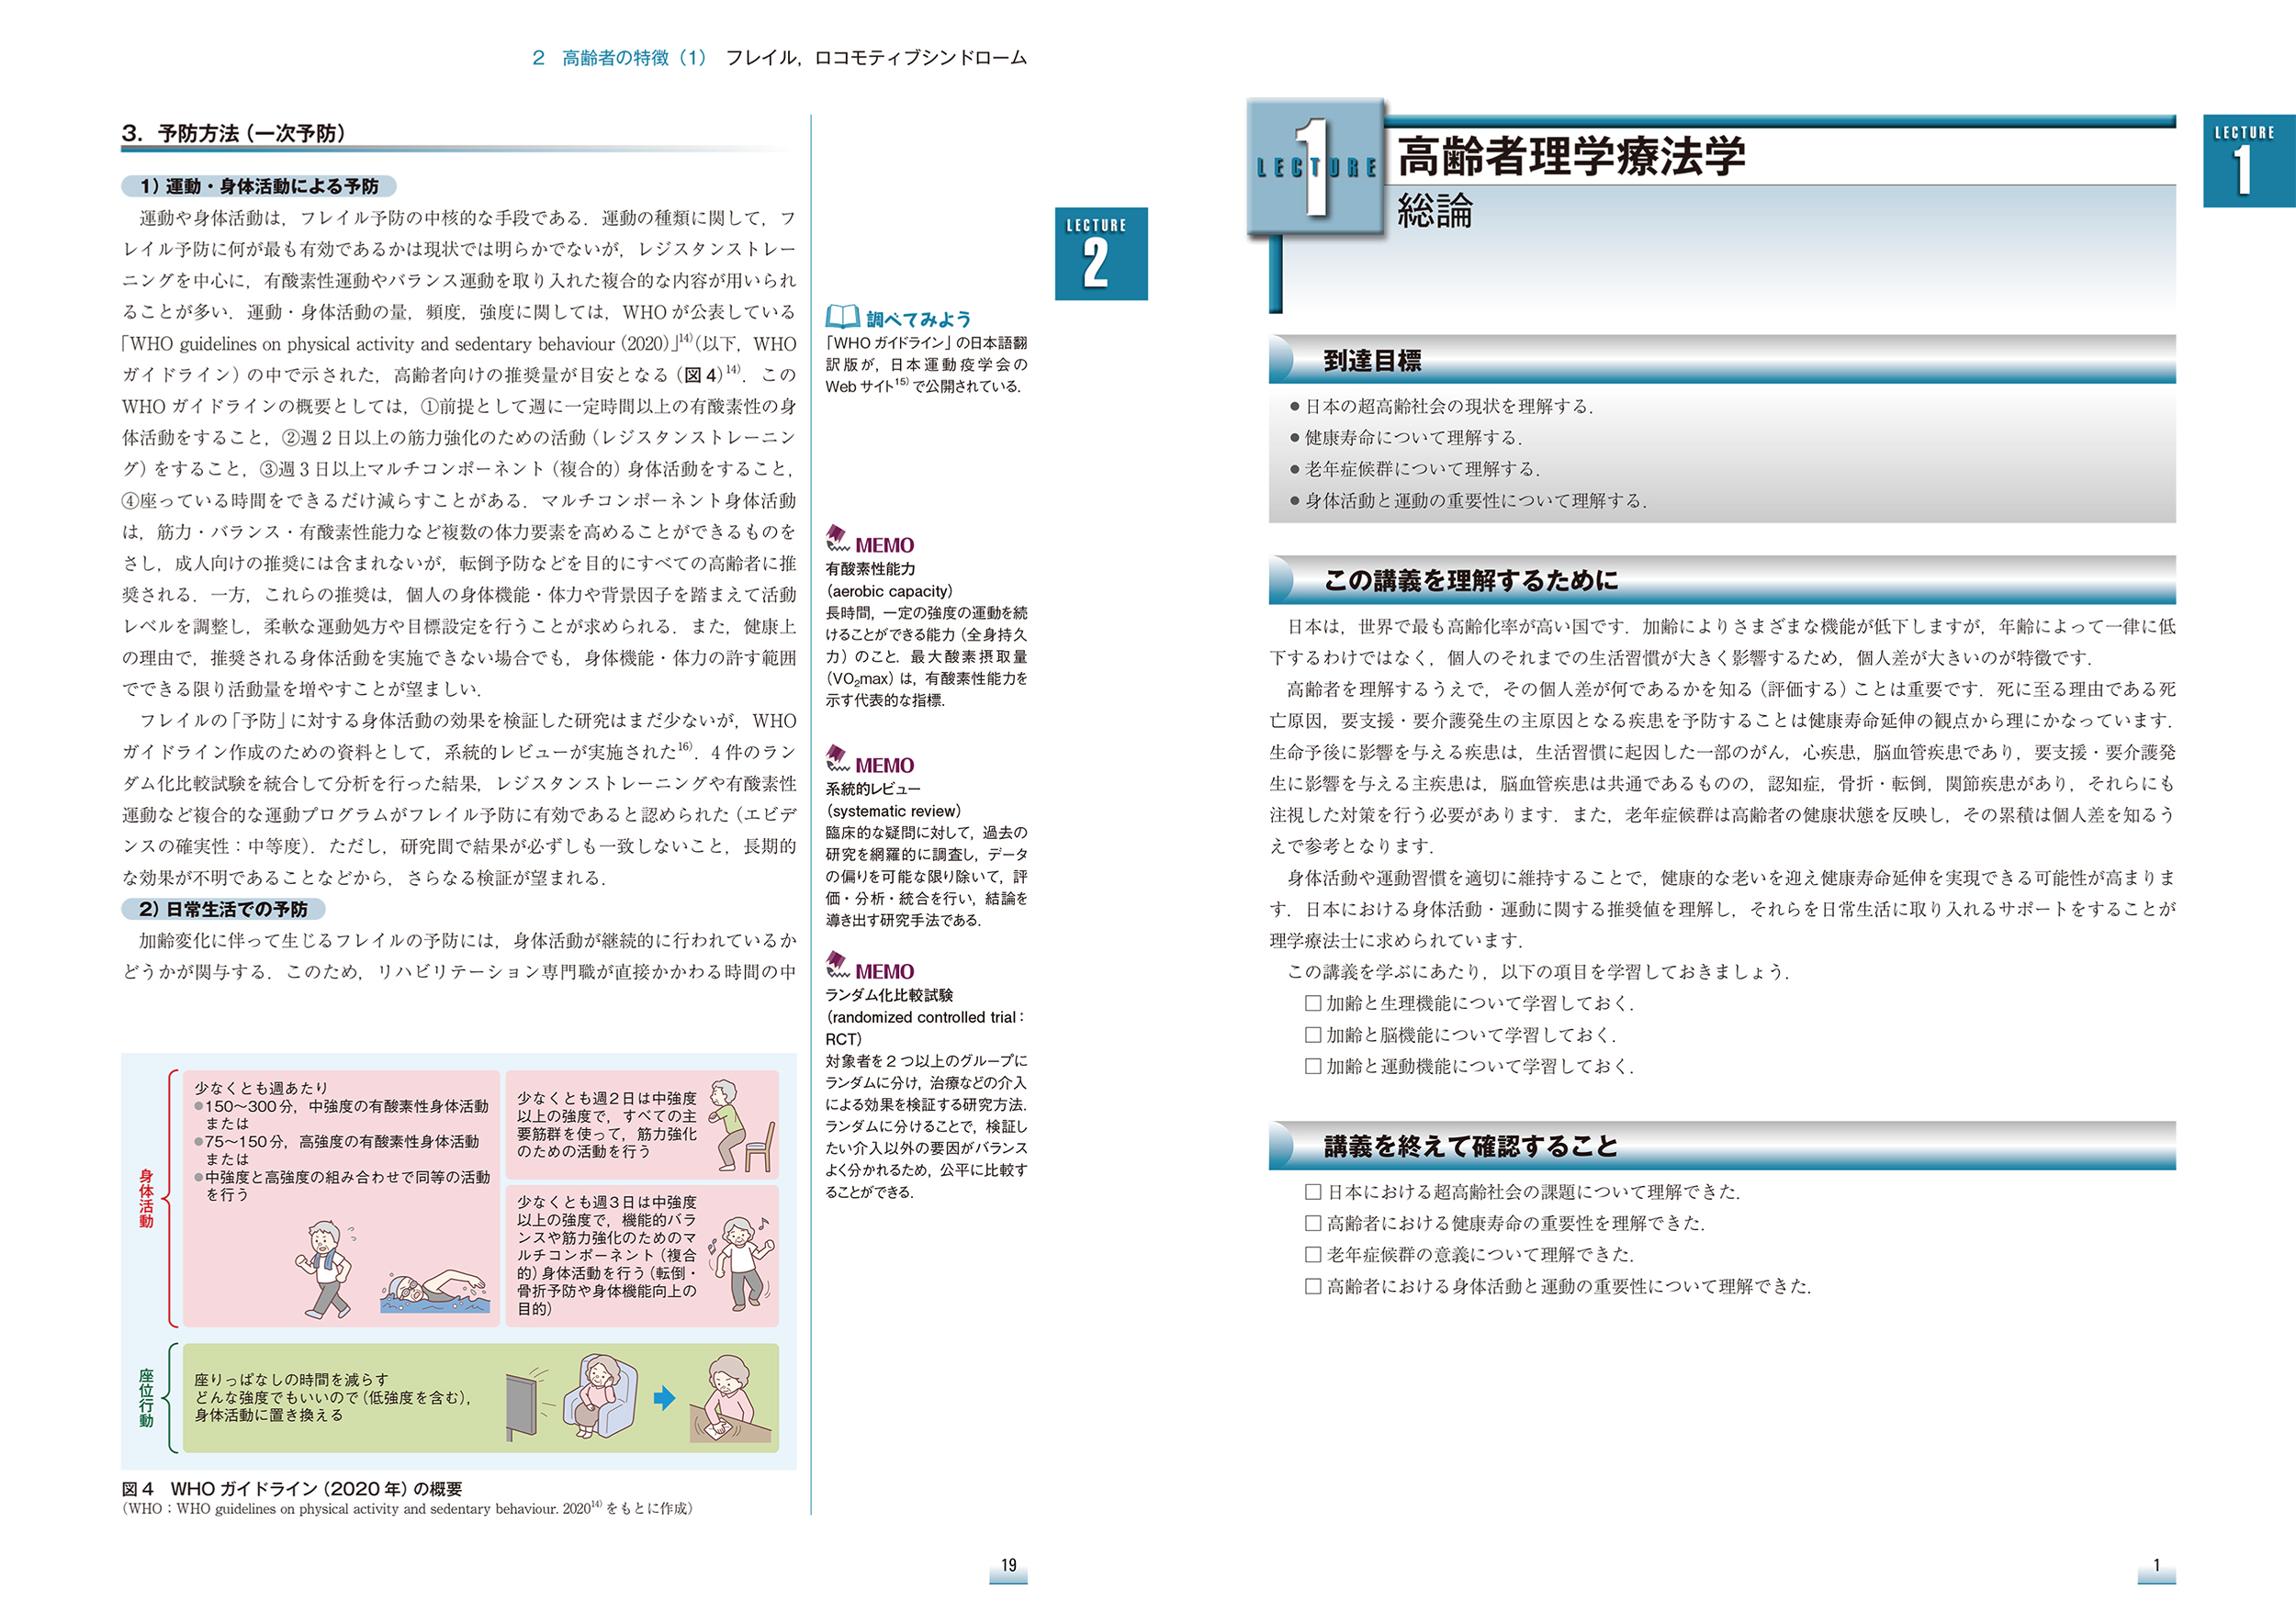Click the subheading 1) 運動・身体活動による予防

point(259,185)
